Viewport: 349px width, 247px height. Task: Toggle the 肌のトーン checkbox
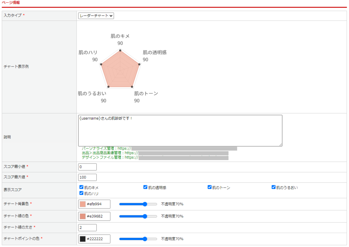pyautogui.click(x=210, y=187)
